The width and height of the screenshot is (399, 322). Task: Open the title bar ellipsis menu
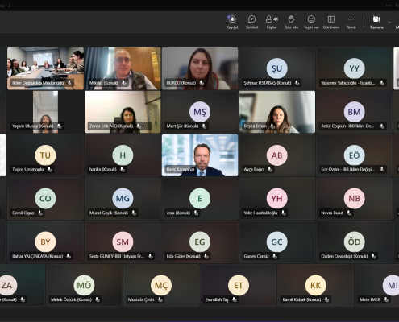(x=389, y=5)
